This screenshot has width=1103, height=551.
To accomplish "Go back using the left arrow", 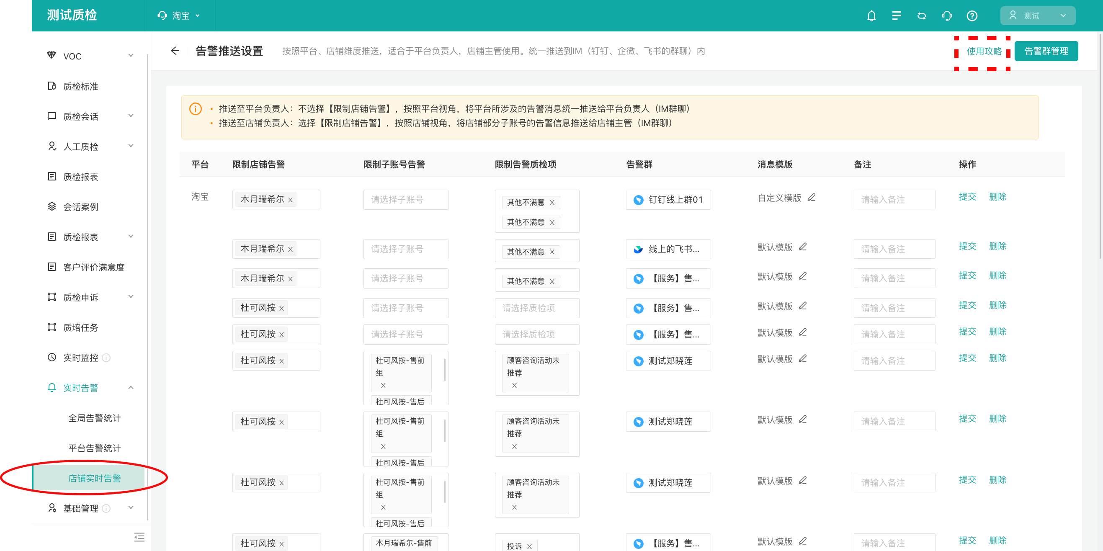I will click(175, 51).
